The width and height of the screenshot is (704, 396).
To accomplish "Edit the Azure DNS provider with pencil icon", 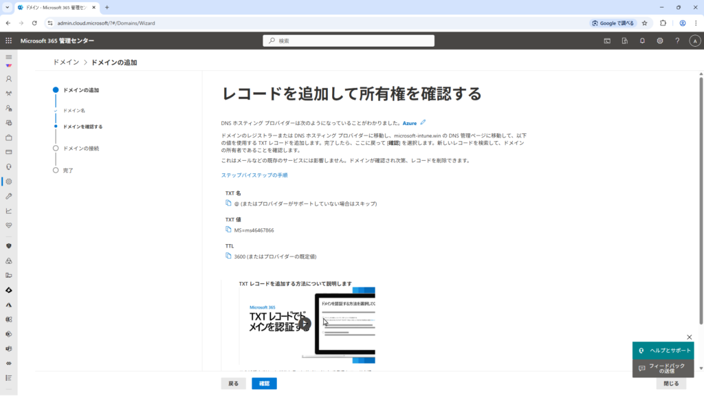I will 423,122.
